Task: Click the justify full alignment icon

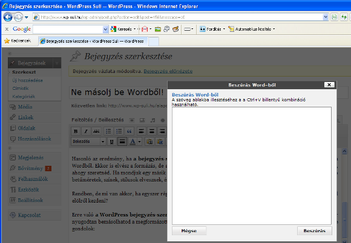Action: pos(122,142)
